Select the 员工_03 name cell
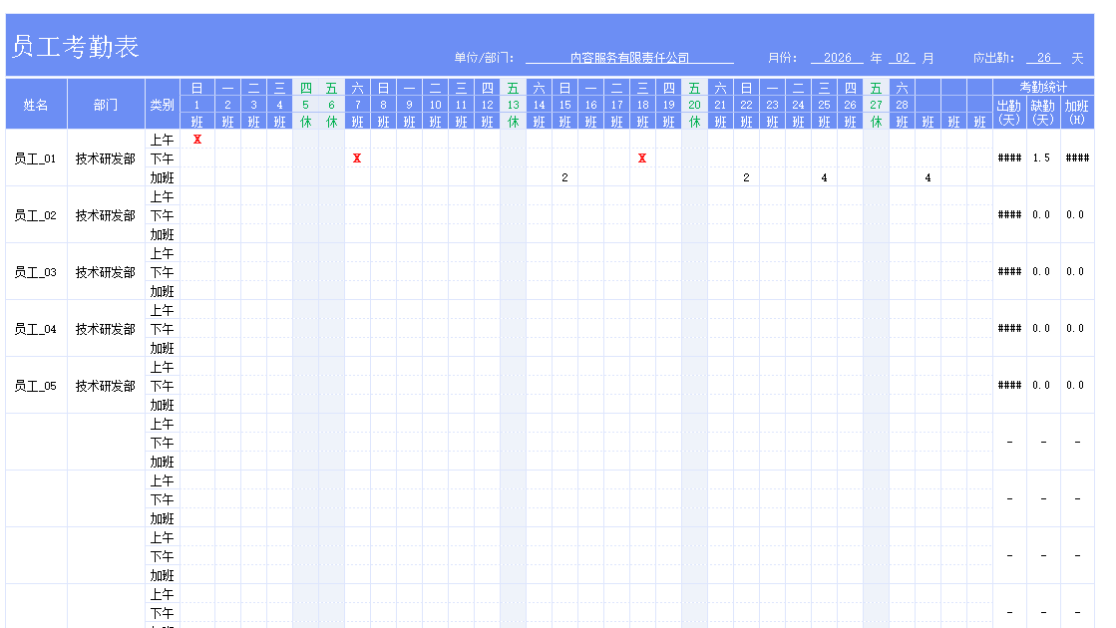The width and height of the screenshot is (1116, 628). point(36,272)
